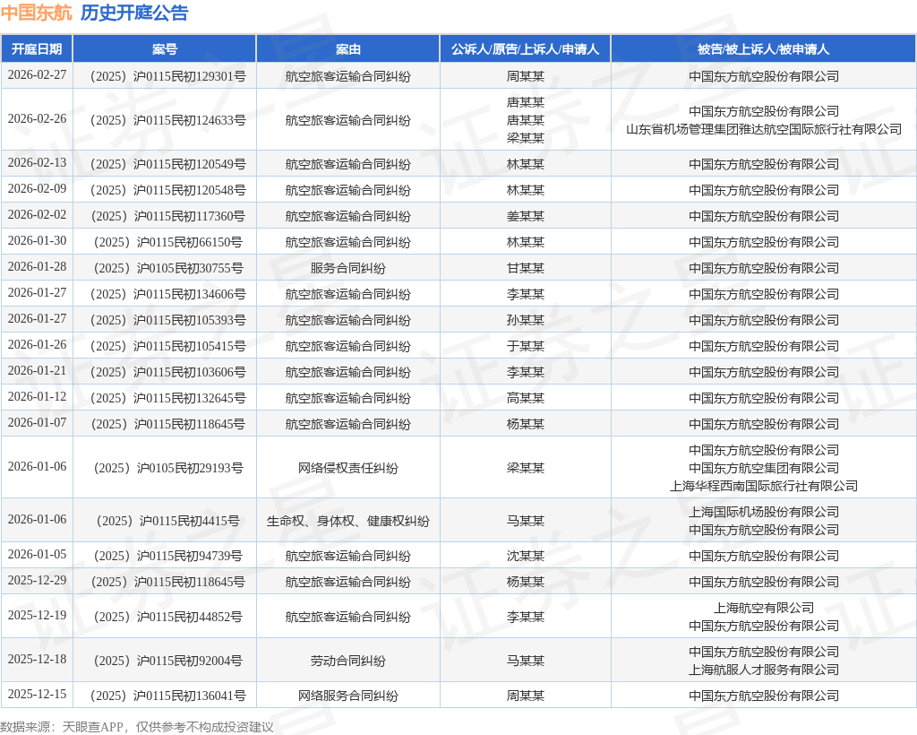Click the 公诉人/原告/上诉人/申请人 column header
917x735 pixels.
[x=525, y=49]
